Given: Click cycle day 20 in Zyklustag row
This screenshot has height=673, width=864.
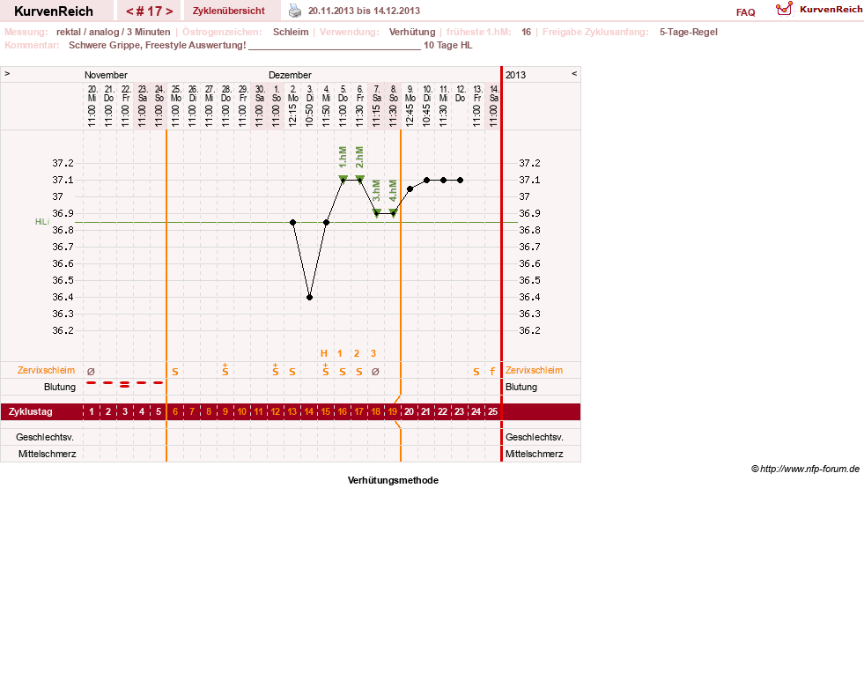Looking at the screenshot, I should click(x=409, y=411).
